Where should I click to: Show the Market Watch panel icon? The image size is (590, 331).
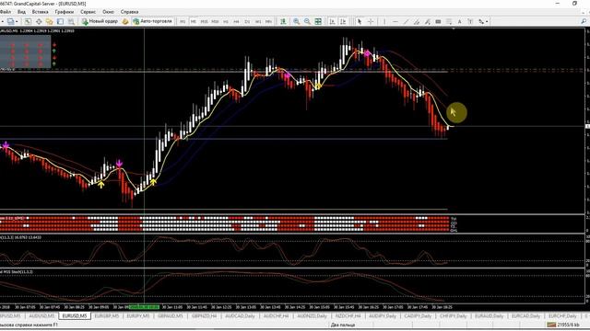point(28,21)
